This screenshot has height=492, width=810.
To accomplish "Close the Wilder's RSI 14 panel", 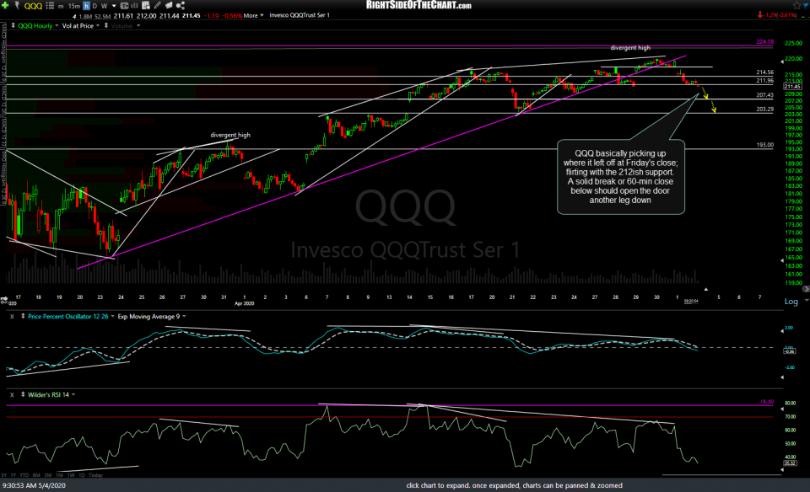I will pos(10,393).
